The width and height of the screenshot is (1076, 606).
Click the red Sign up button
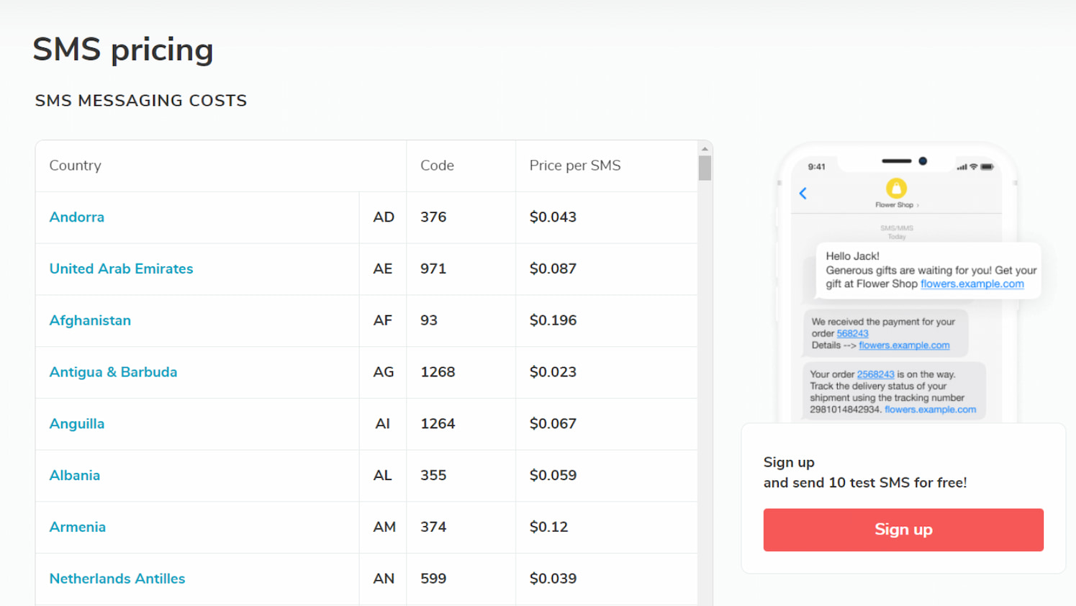pyautogui.click(x=903, y=530)
